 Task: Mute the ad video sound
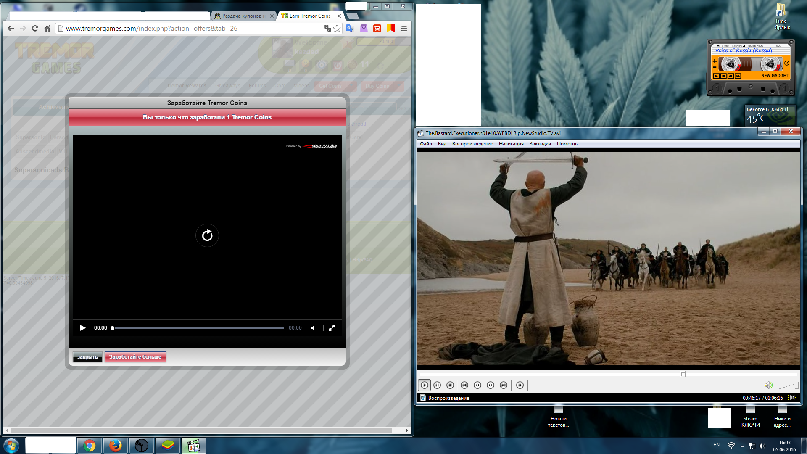point(313,328)
